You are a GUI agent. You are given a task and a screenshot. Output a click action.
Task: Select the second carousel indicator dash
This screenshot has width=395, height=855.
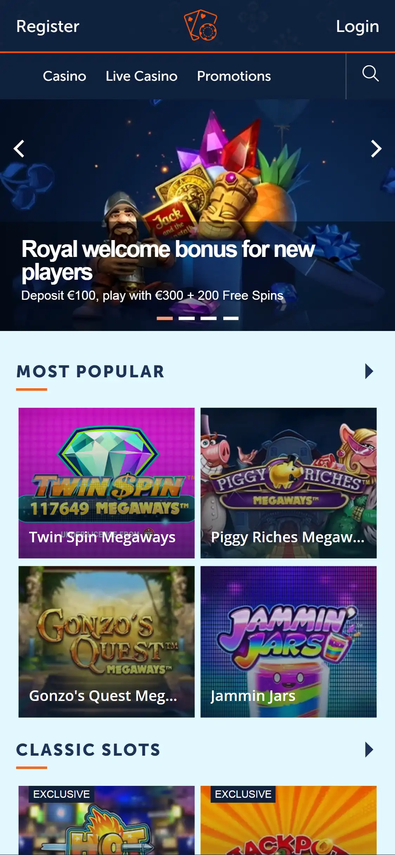point(186,318)
